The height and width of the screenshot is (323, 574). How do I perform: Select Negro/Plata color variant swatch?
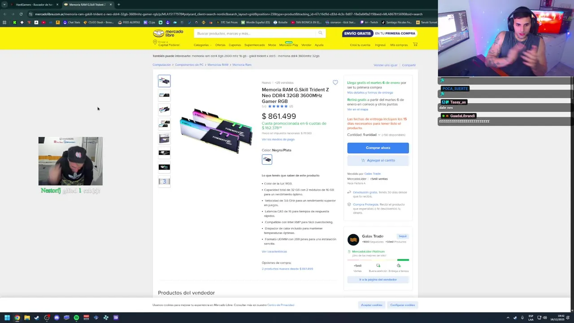[267, 159]
